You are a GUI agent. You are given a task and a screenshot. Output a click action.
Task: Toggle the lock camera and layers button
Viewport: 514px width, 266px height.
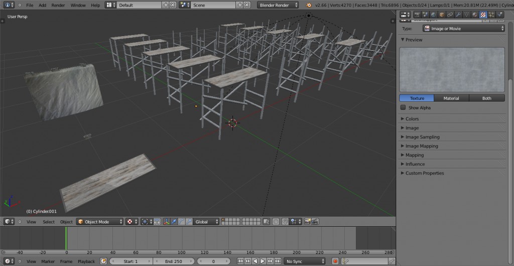pyautogui.click(x=266, y=222)
